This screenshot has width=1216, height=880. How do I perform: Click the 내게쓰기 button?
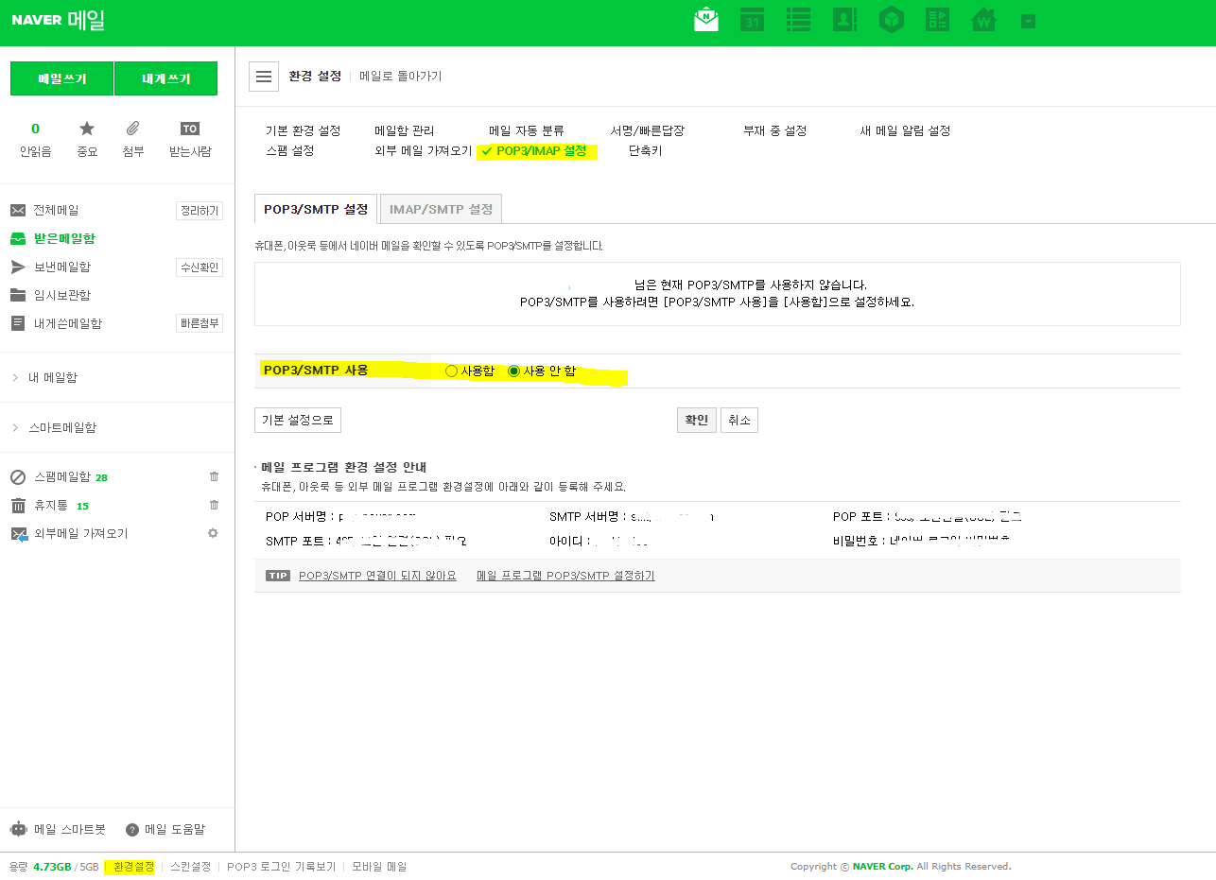pyautogui.click(x=165, y=78)
